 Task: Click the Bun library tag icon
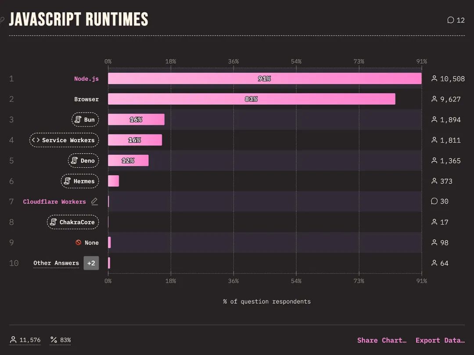pyautogui.click(x=78, y=119)
